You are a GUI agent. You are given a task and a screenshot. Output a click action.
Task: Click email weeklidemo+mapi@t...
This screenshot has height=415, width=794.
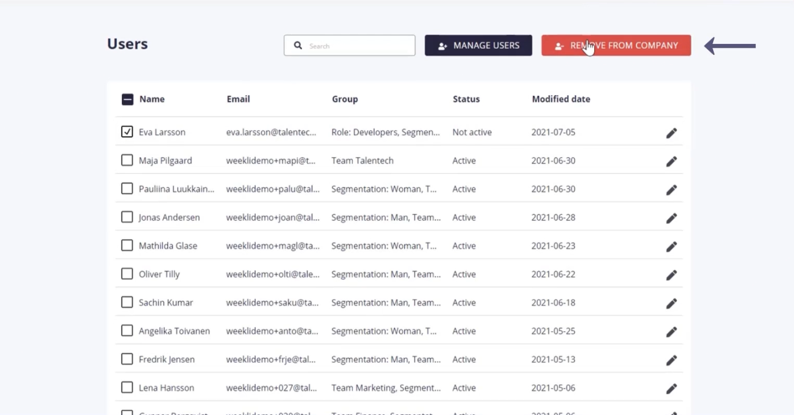coord(271,160)
